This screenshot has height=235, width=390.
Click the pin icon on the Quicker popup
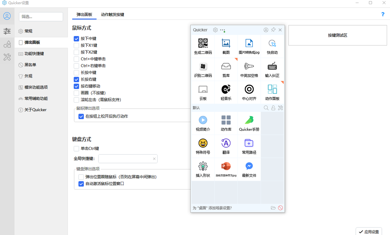tap(273, 30)
